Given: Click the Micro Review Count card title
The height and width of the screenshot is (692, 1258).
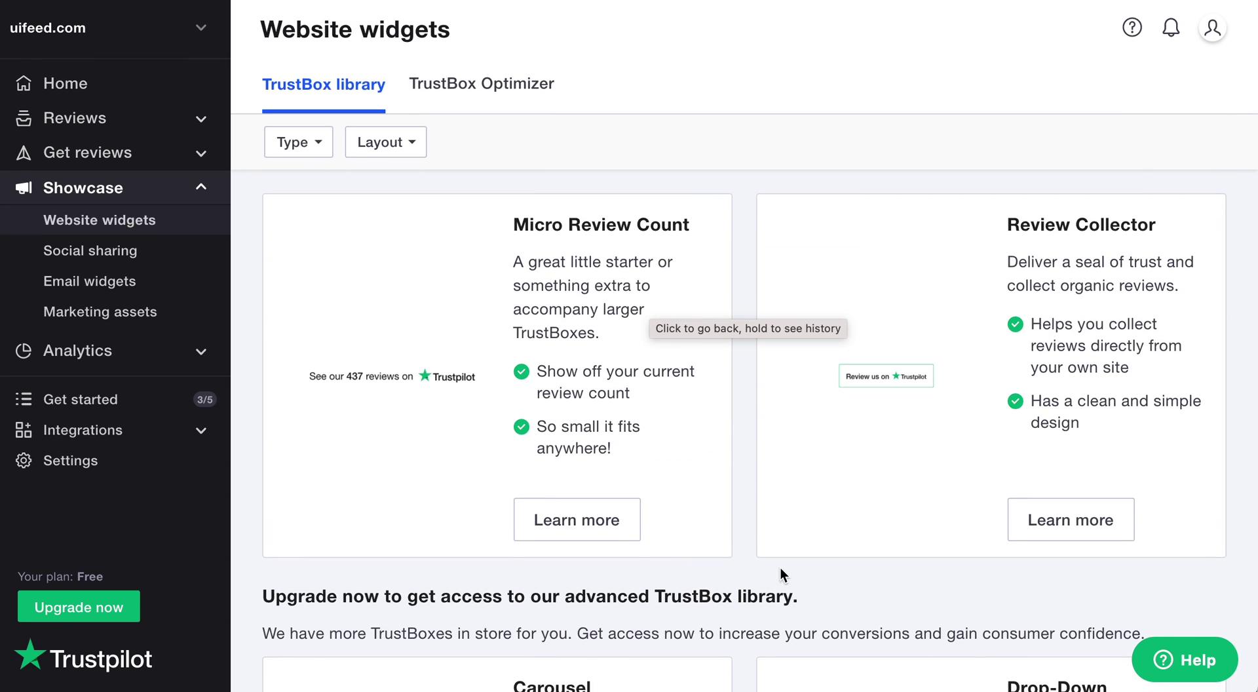Looking at the screenshot, I should click(601, 225).
